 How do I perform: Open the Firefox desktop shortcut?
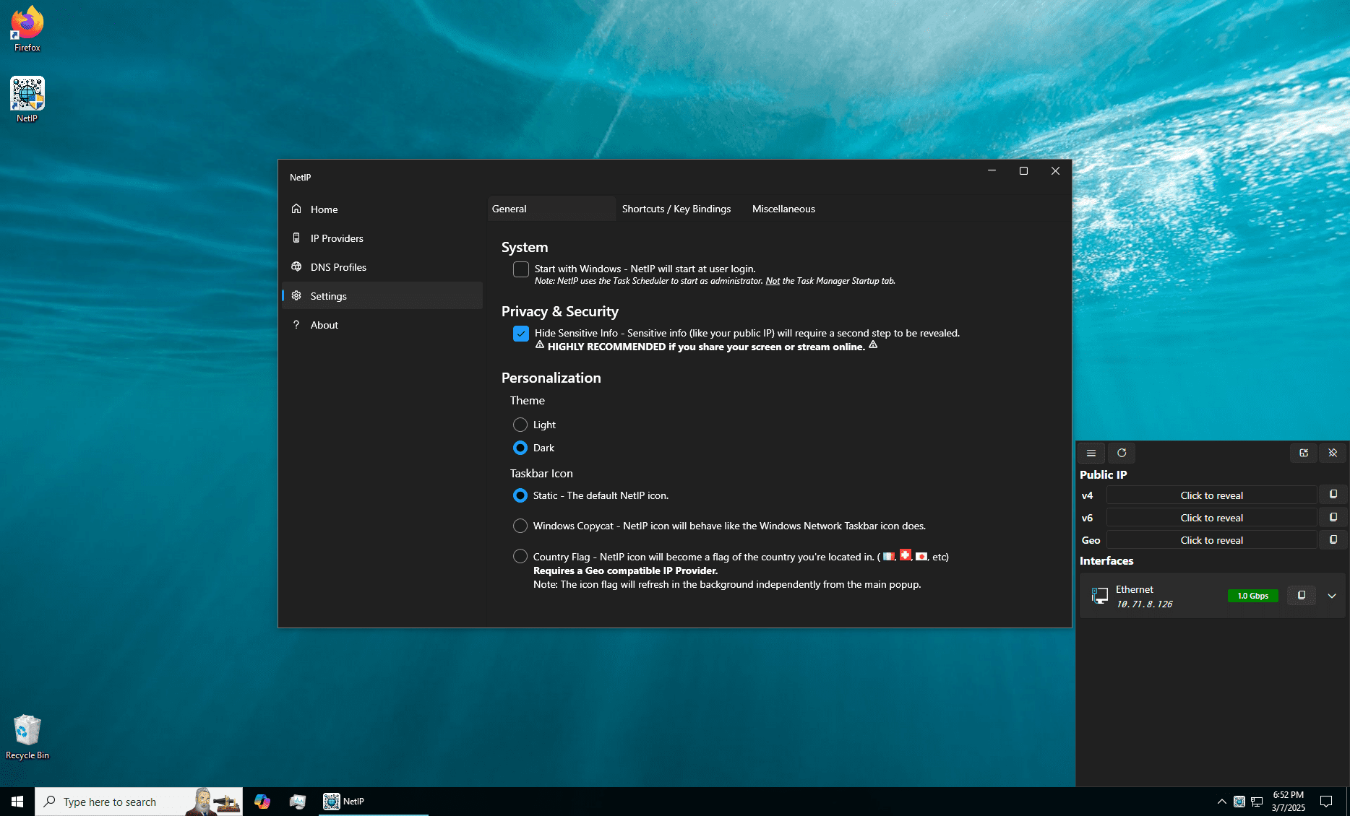(27, 29)
